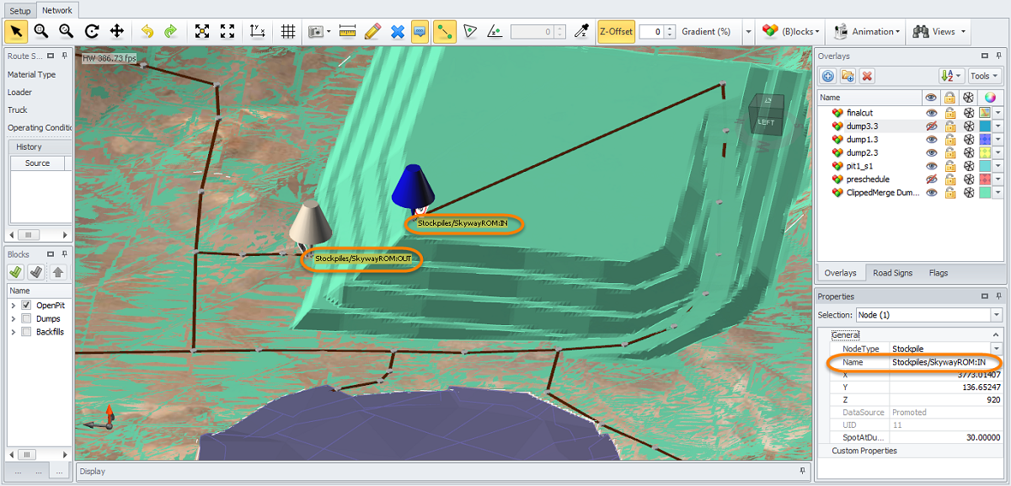The height and width of the screenshot is (486, 1011).
Task: Toggle the grid display icon
Action: click(x=288, y=32)
